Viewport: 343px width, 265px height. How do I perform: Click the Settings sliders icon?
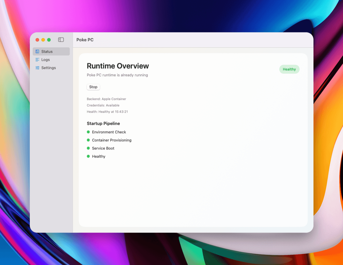pos(37,67)
